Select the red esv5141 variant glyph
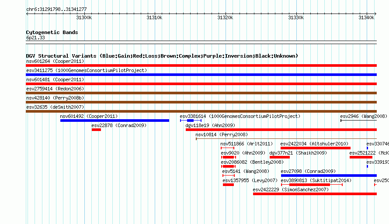Screen dimensions: 389x224 [x=229, y=176]
